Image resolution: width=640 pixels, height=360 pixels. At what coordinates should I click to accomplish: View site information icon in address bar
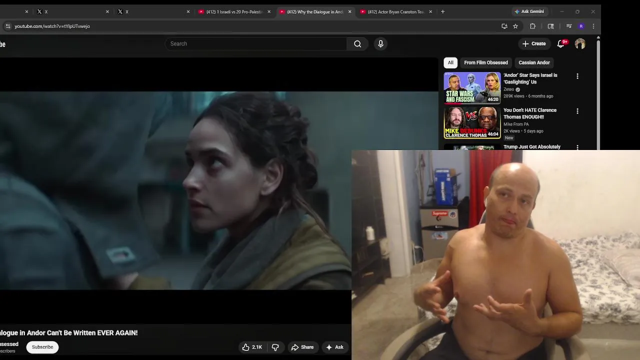[7, 26]
